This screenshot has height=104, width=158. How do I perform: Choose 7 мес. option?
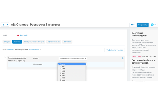click(x=72, y=78)
